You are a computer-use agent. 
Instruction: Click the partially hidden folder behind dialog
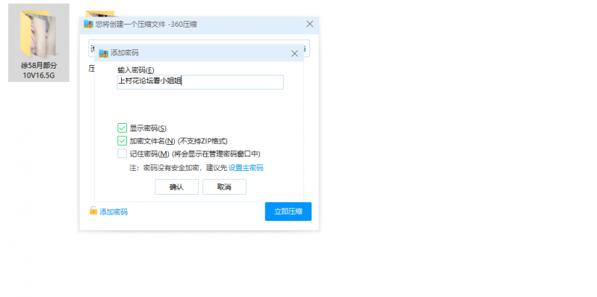coord(100,13)
